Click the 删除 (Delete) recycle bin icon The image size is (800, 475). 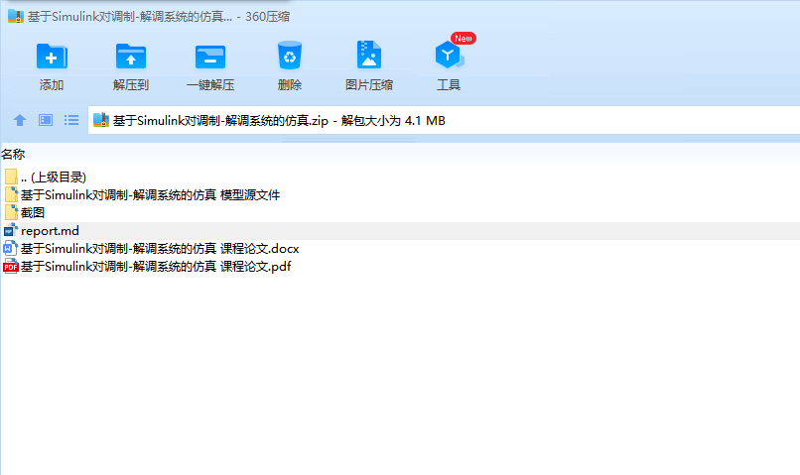[x=289, y=56]
